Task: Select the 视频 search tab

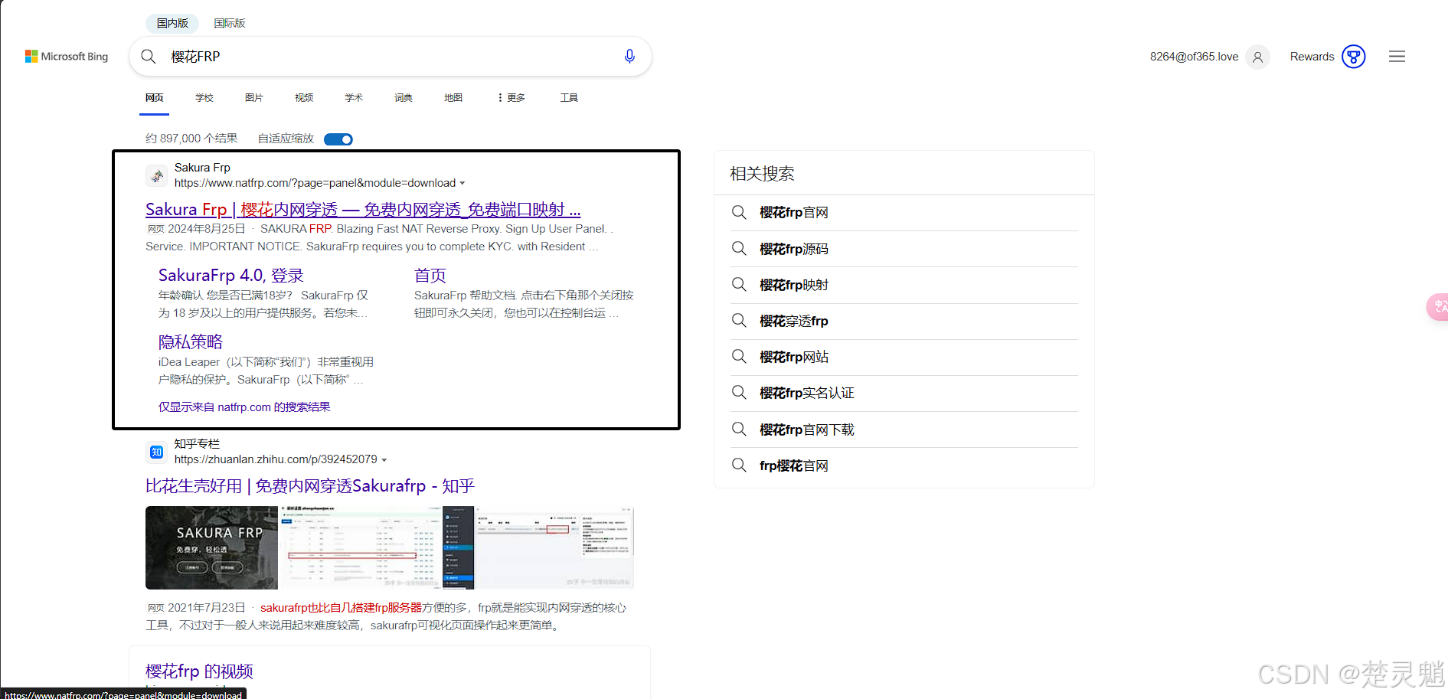Action: pos(304,98)
